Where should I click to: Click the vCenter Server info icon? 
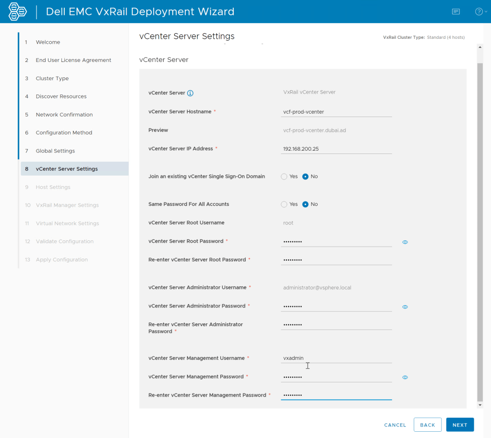(x=190, y=93)
